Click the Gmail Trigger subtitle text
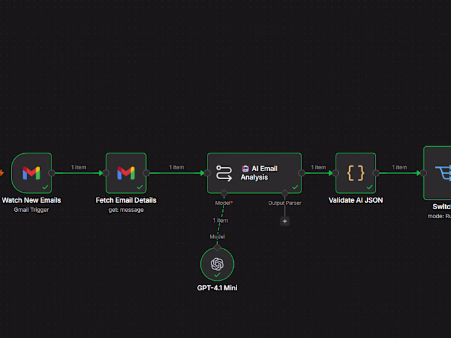 click(x=32, y=210)
